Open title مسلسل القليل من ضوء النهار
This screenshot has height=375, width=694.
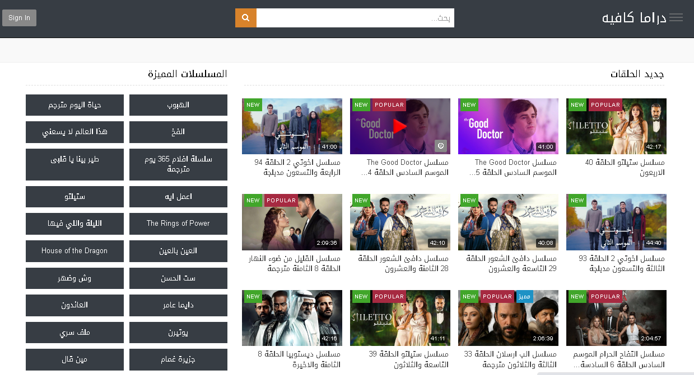point(295,263)
